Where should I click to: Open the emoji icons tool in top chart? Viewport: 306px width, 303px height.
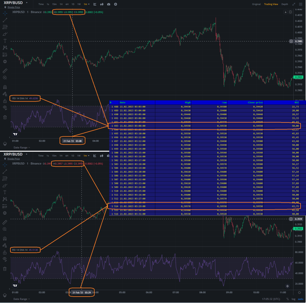tap(5, 61)
